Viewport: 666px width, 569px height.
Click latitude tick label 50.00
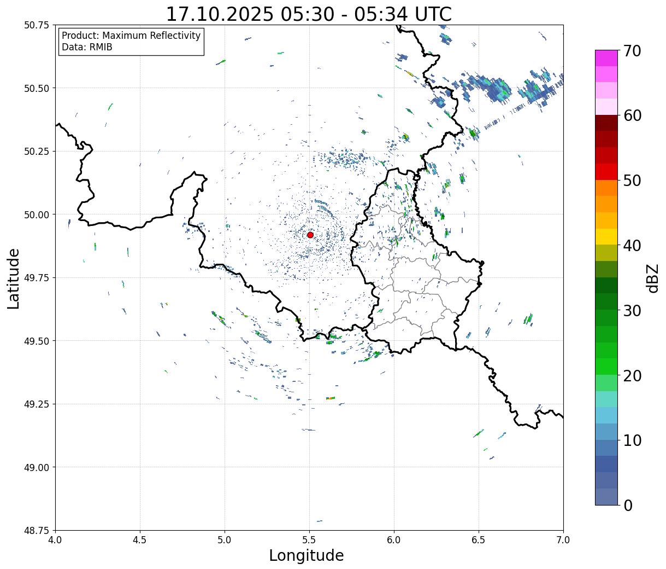[x=36, y=214]
